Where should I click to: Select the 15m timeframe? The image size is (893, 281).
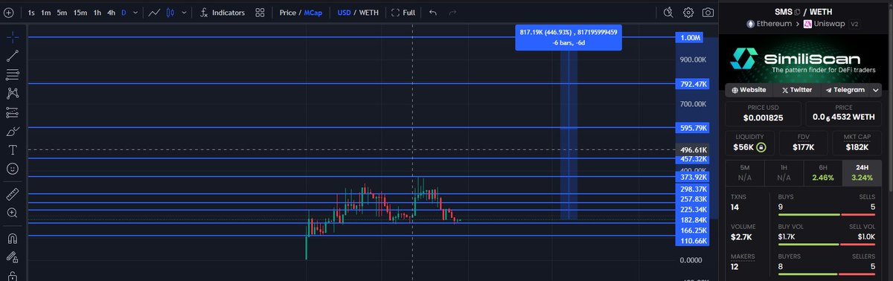coord(80,13)
